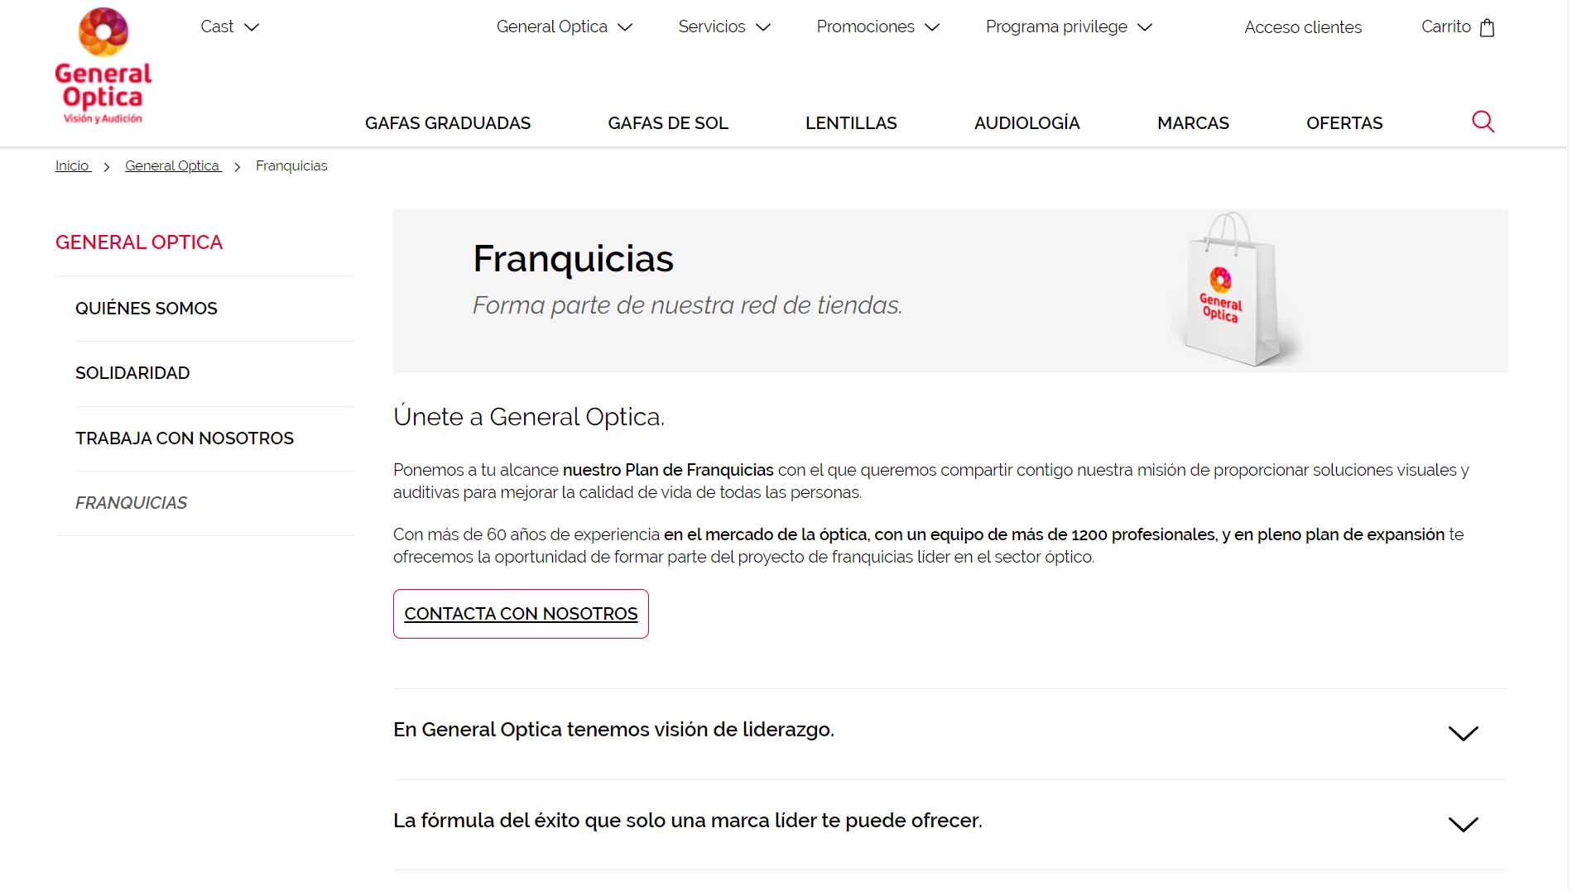Click the breadcrumb separator arrow after Inicio
The height and width of the screenshot is (891, 1572).
click(107, 166)
